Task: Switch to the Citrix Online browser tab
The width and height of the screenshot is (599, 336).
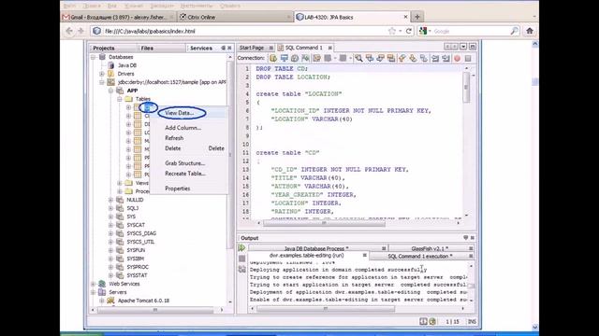Action: [235, 17]
